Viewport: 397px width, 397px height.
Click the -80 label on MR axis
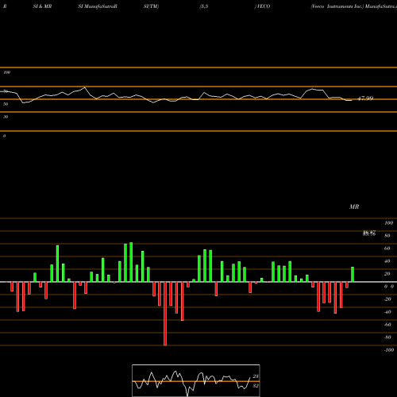387,337
